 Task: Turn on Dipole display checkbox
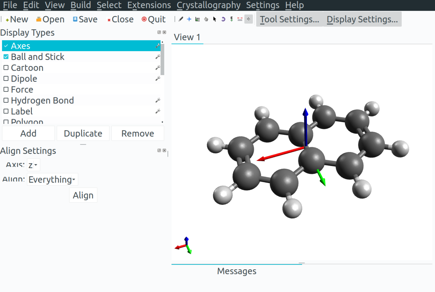coord(6,79)
